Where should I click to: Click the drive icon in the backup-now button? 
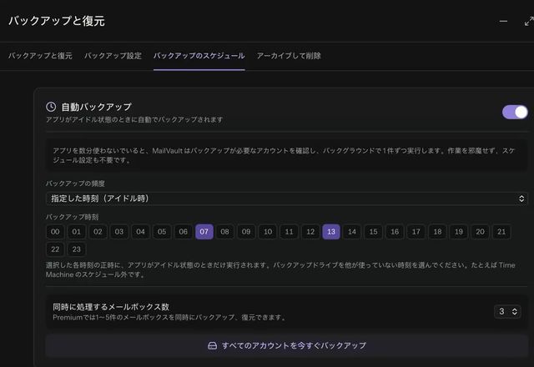pyautogui.click(x=212, y=346)
